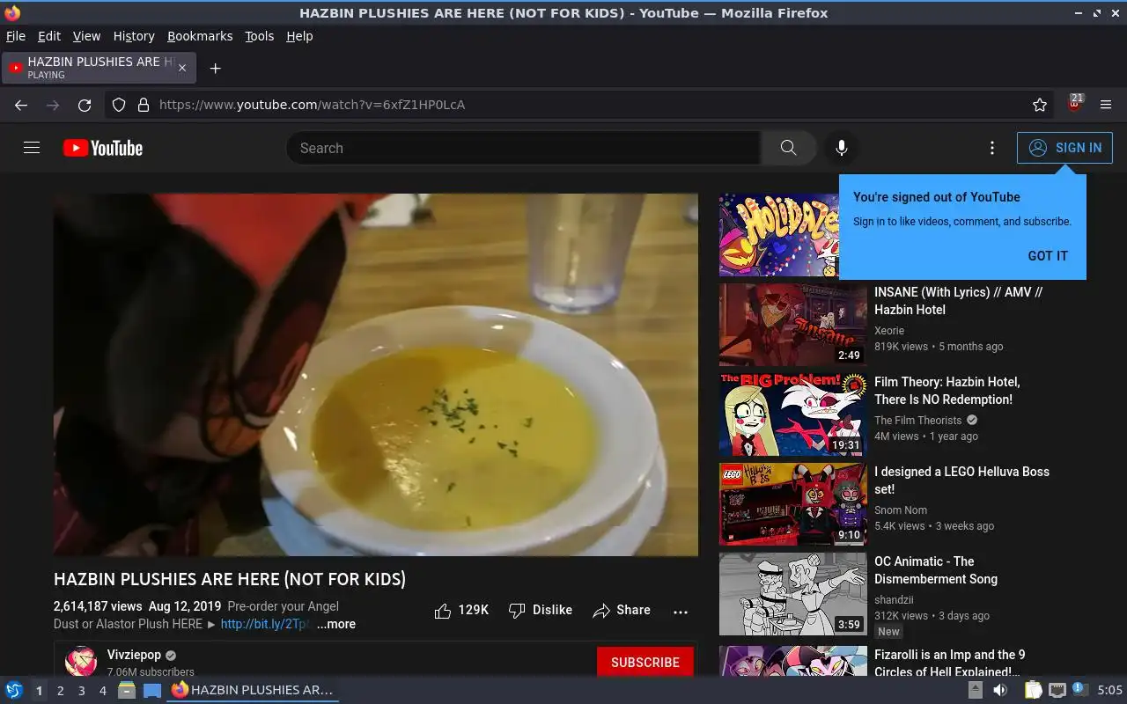Screen dimensions: 1127x704
Task: Click 'The Film Theorists' channel name
Action: point(918,421)
